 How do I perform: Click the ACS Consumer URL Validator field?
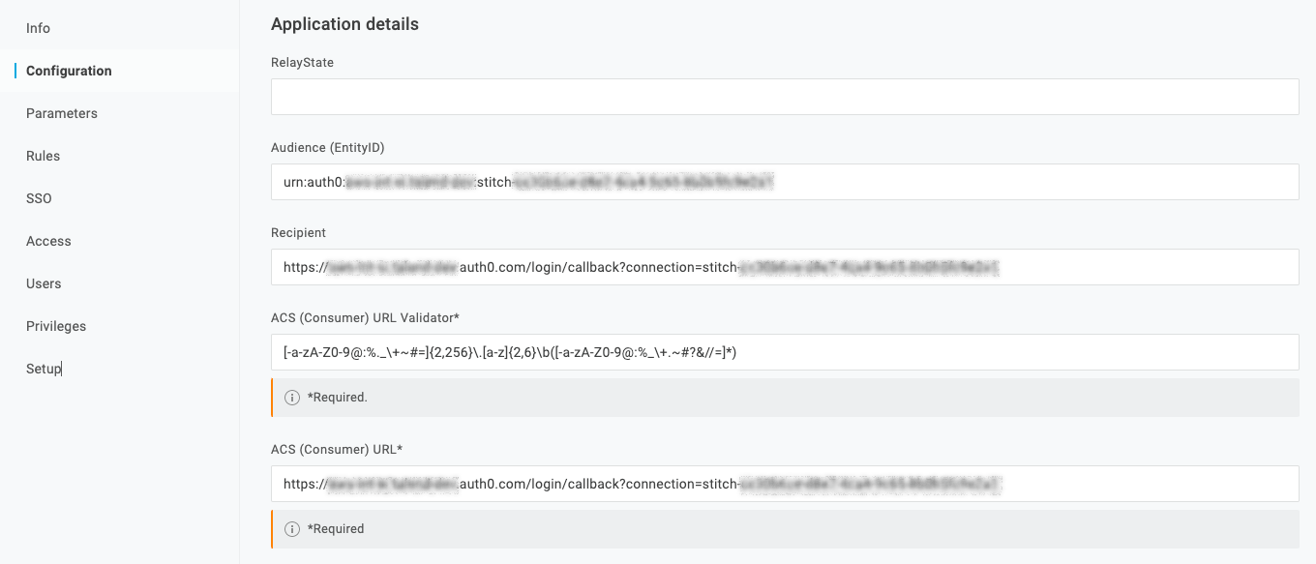click(784, 352)
